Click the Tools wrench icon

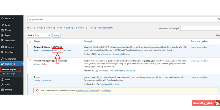(2, 85)
